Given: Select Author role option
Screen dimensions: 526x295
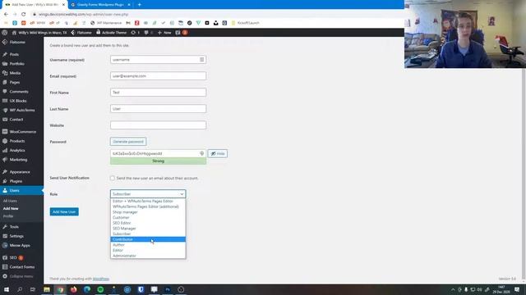Looking at the screenshot, I should [x=148, y=245].
